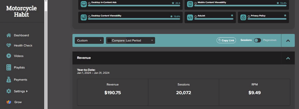299x109 pixels.
Task: Click the Copy Link button
Action: (226, 40)
